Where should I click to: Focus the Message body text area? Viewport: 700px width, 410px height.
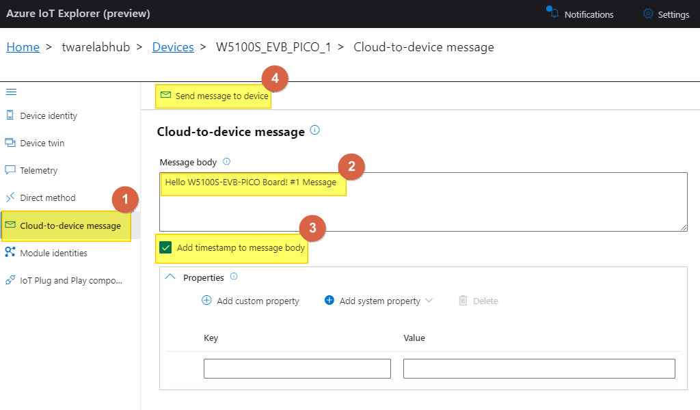tap(423, 202)
